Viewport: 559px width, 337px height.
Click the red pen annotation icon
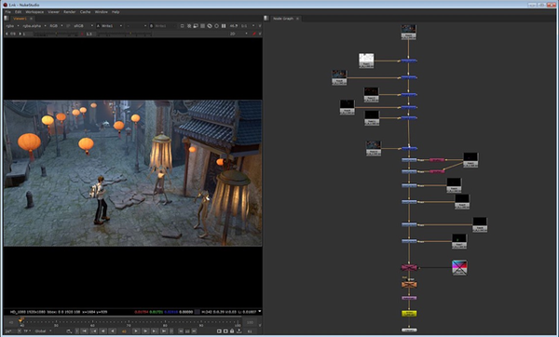click(254, 34)
